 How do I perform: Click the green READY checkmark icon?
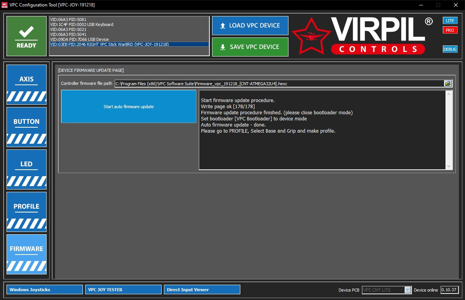[x=26, y=32]
